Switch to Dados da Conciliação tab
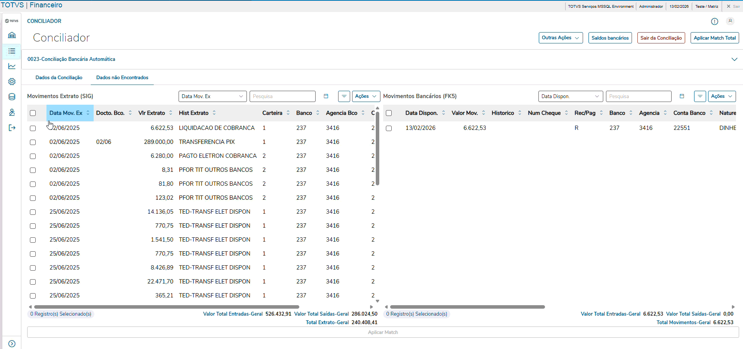The width and height of the screenshot is (743, 349). point(59,78)
